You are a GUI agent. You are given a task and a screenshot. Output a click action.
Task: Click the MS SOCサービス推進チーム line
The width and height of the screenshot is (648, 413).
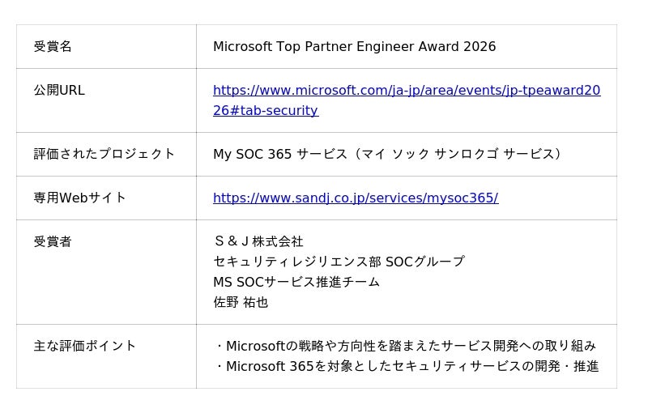(296, 282)
